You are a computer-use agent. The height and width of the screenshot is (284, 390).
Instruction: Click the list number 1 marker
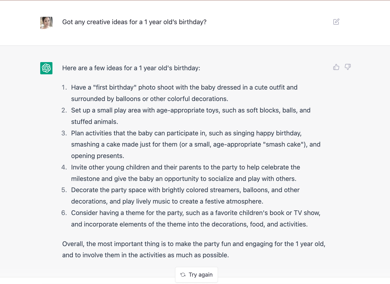click(x=64, y=88)
